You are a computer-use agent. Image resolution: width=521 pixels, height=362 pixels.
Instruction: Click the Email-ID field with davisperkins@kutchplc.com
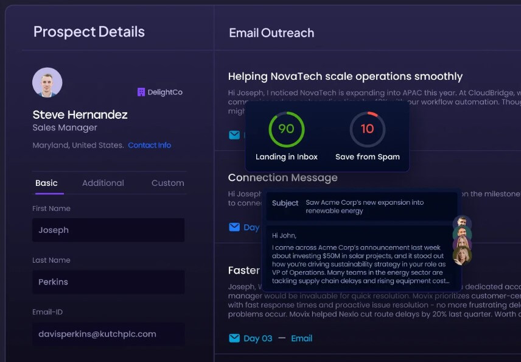(108, 334)
